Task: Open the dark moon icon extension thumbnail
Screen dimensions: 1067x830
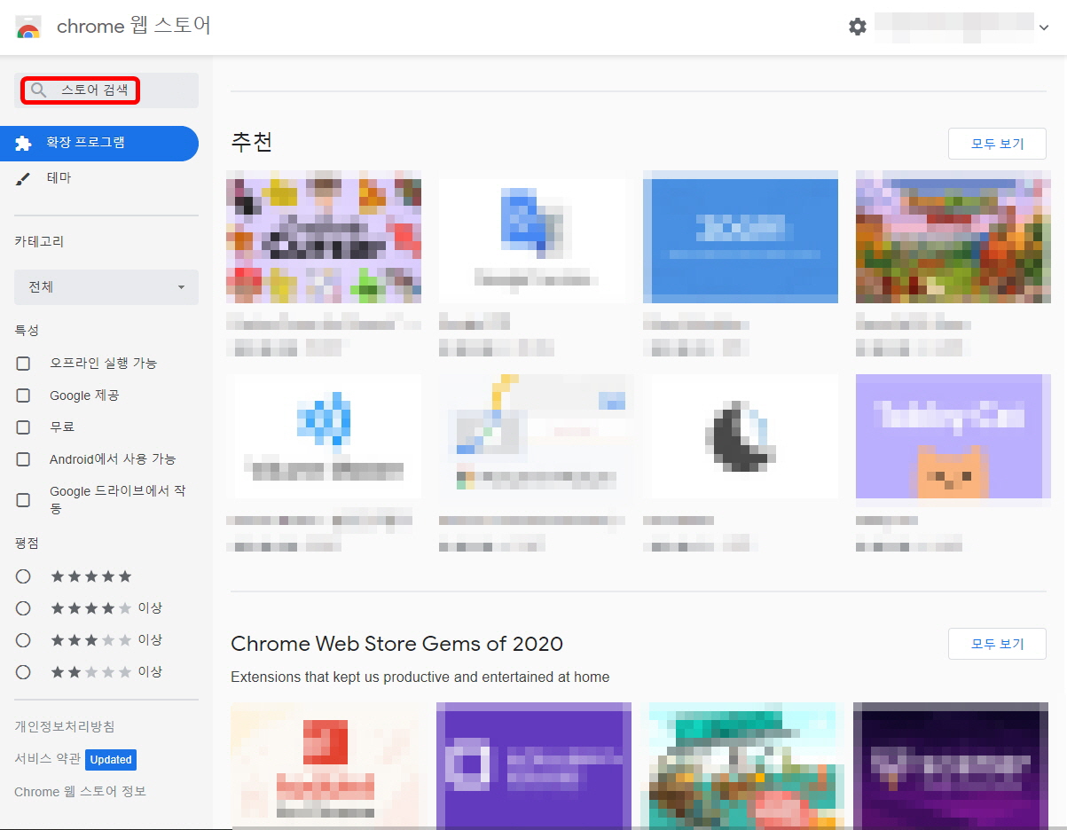Action: point(741,436)
